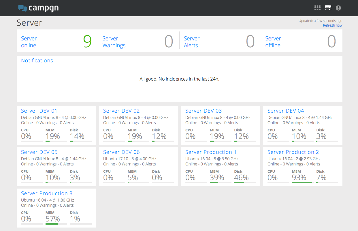
Task: Open the server list view icon
Action: tap(328, 8)
